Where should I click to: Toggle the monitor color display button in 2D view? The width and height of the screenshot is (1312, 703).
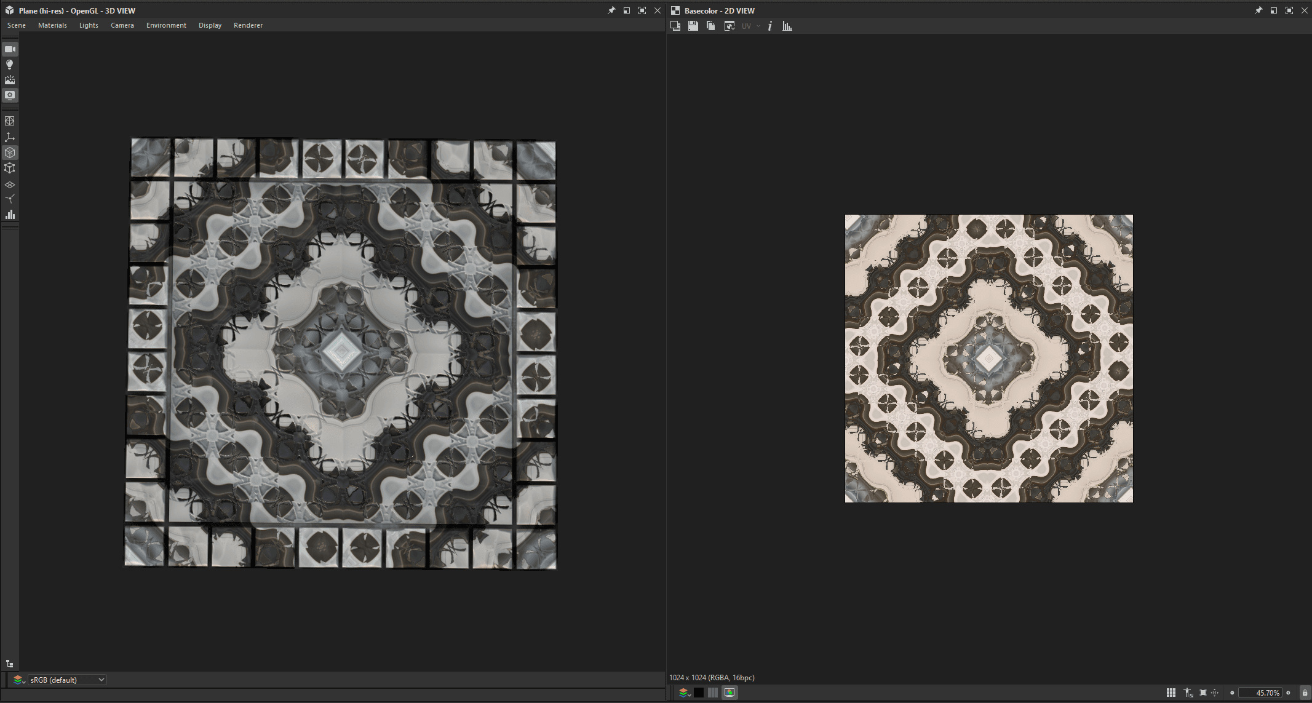tap(730, 693)
